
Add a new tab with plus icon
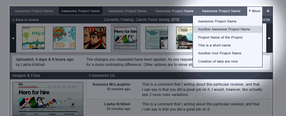pos(268,11)
